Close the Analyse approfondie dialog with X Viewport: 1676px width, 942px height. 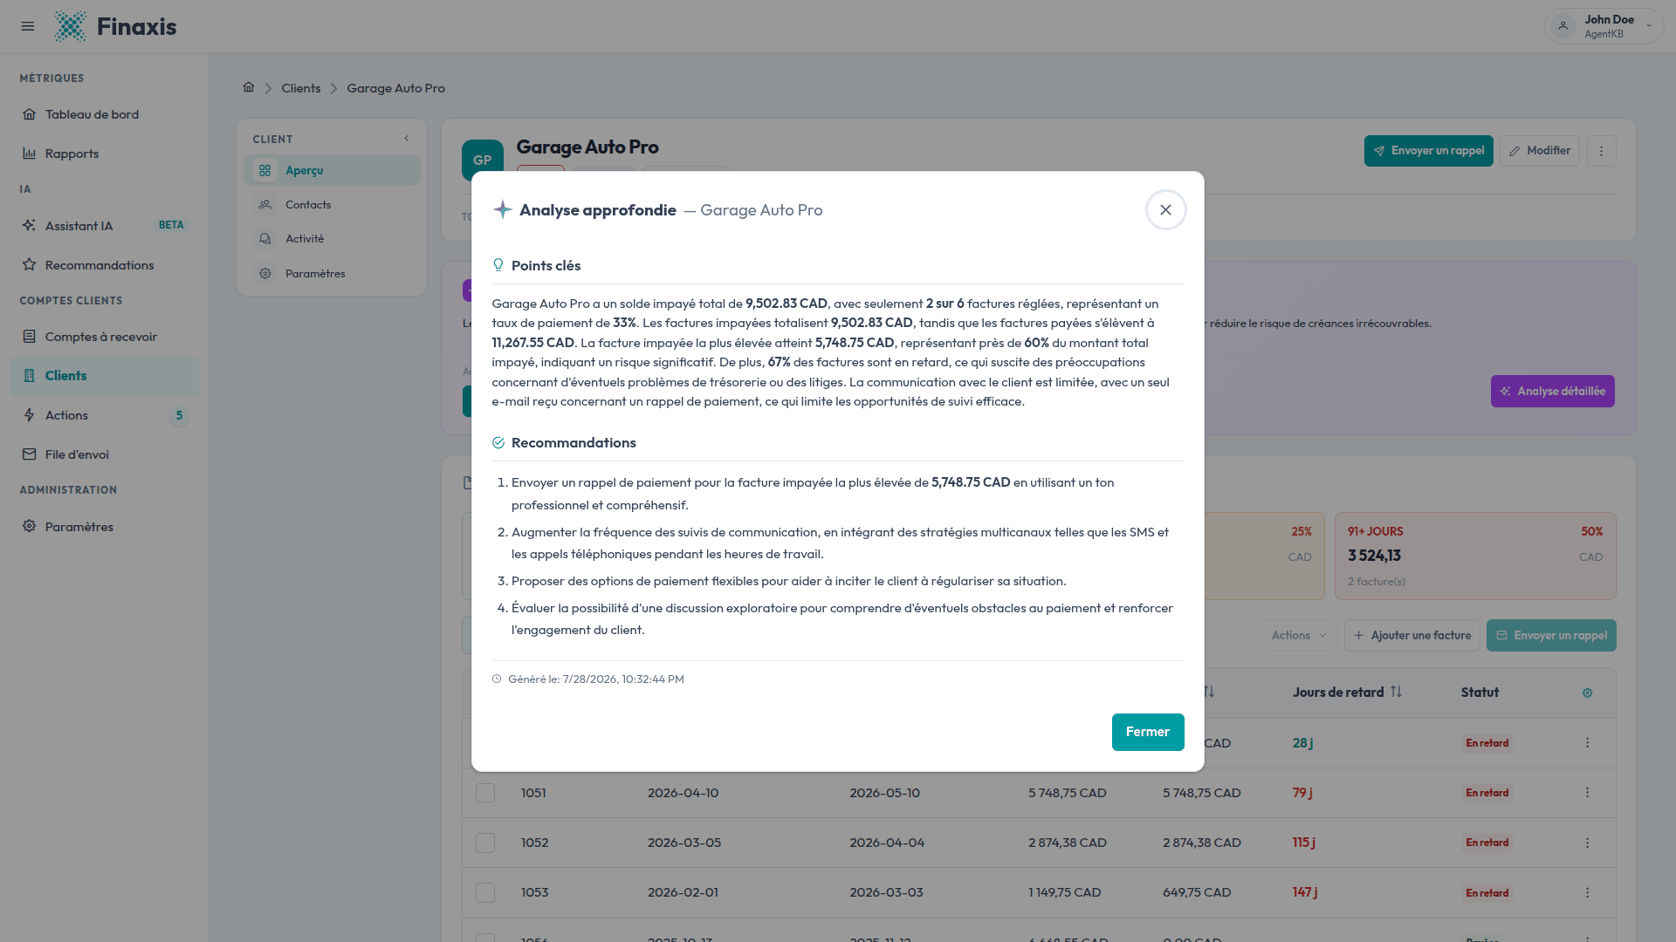tap(1165, 210)
